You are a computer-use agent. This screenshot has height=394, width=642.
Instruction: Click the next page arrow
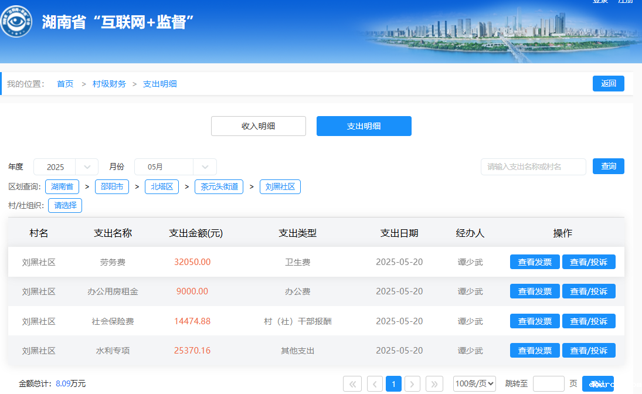412,384
